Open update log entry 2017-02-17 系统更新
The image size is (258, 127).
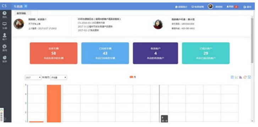[88, 30]
